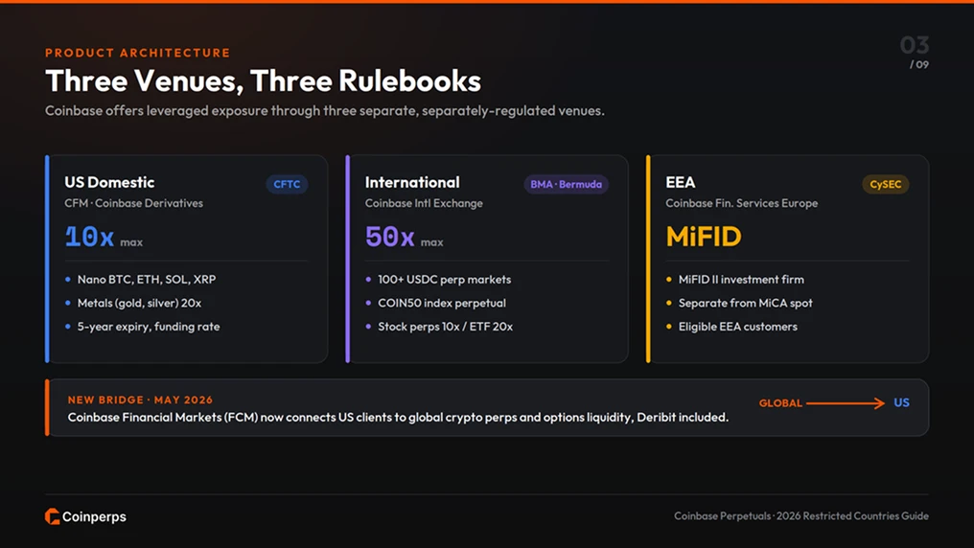
Task: Click 'Separate from MiCA spot' bullet
Action: point(746,303)
